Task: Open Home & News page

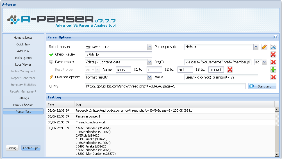Action: click(23, 38)
